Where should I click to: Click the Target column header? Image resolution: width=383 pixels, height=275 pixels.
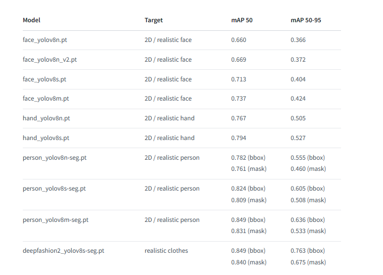click(x=154, y=20)
